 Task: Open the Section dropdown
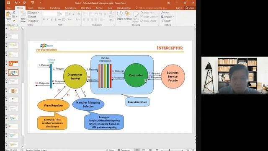tap(33, 21)
